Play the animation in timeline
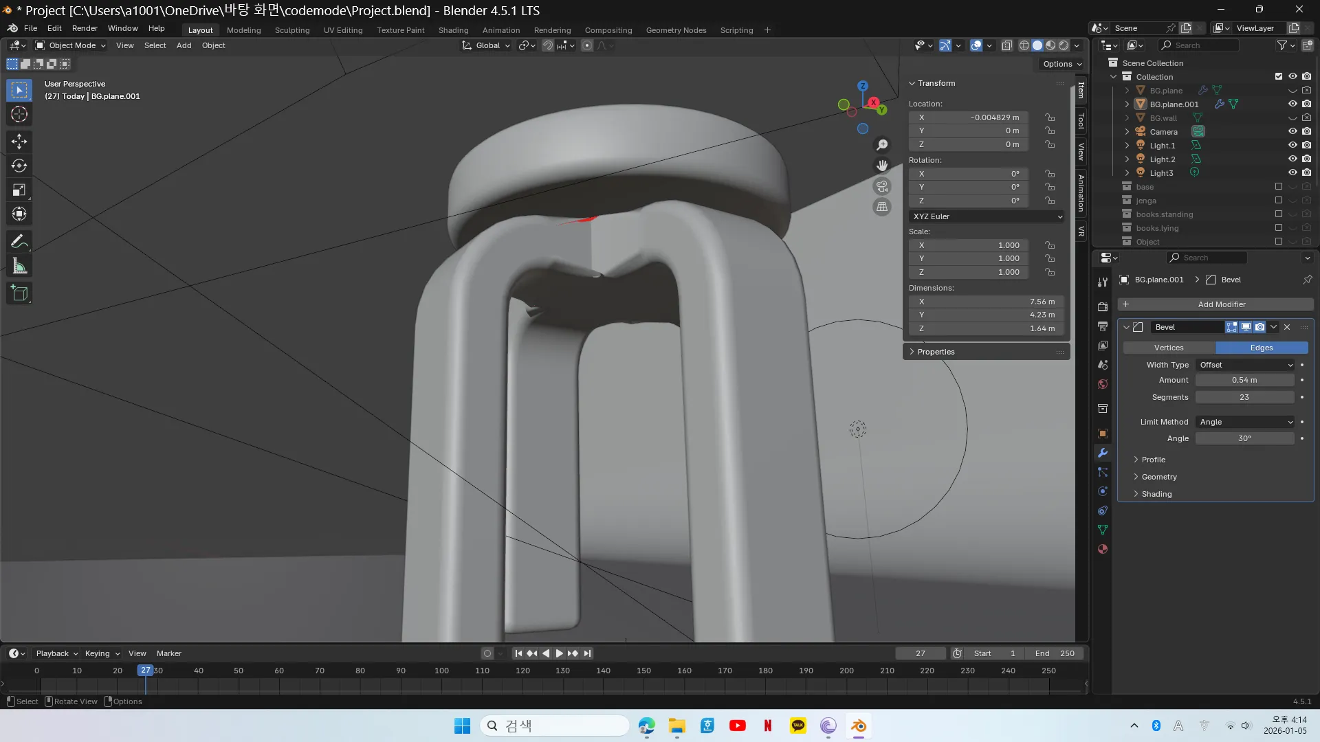Screen dimensions: 1320x742 559,653
